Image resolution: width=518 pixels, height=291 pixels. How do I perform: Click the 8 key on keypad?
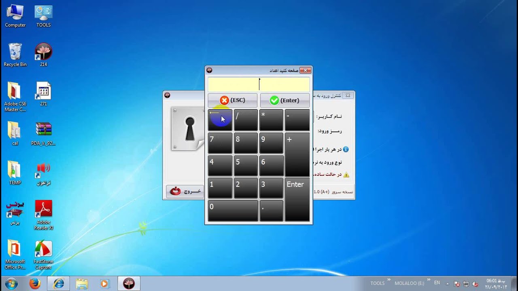(246, 143)
